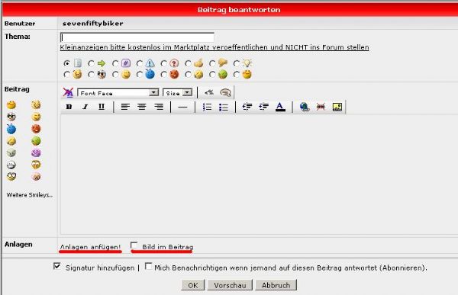Toggle bold formatting in the editor toolbar
This screenshot has height=295, width=458.
pyautogui.click(x=69, y=107)
